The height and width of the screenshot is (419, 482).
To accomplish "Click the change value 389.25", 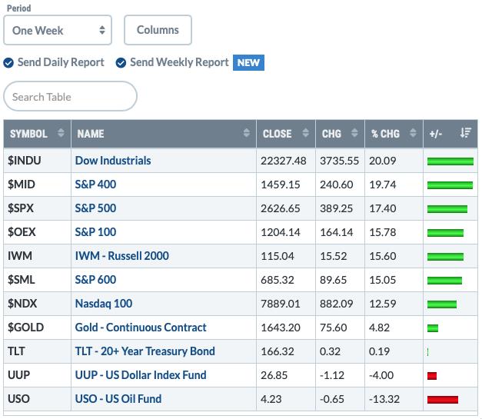I will tap(336, 208).
